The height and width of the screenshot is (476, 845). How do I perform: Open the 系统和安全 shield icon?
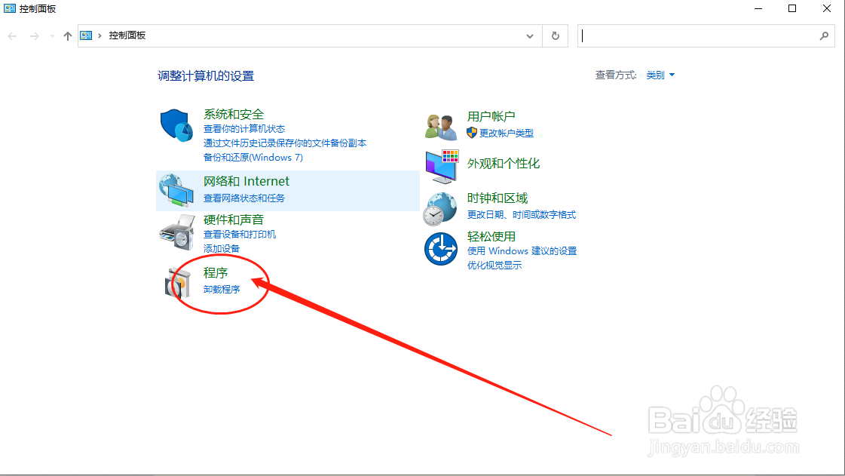pos(175,124)
